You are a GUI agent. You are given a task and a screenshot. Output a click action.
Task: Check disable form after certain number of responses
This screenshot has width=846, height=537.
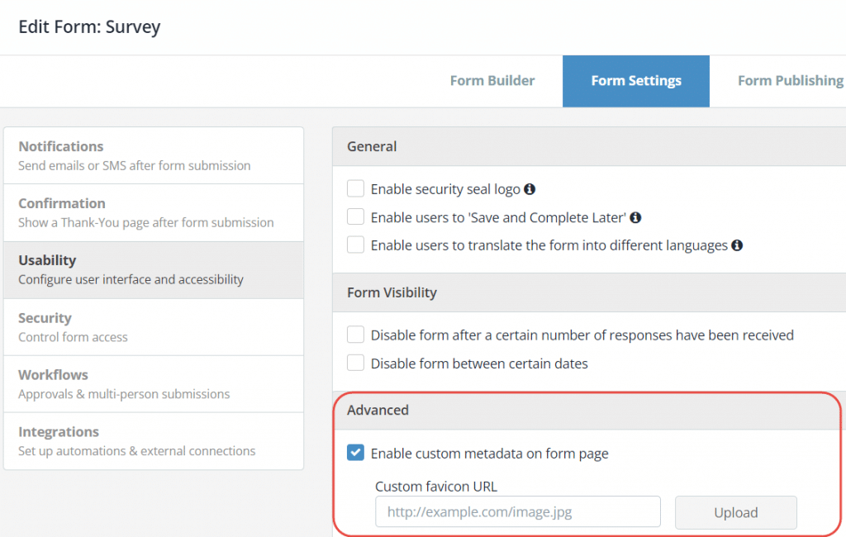click(x=356, y=335)
